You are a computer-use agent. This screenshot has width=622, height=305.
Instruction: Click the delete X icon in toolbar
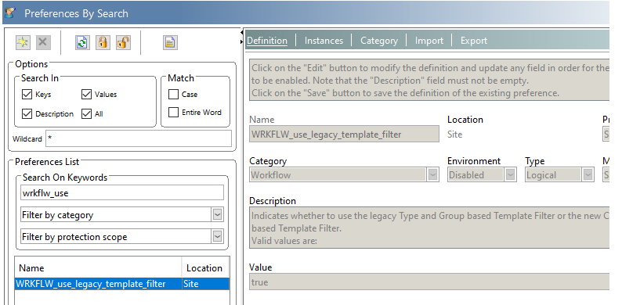[x=43, y=42]
